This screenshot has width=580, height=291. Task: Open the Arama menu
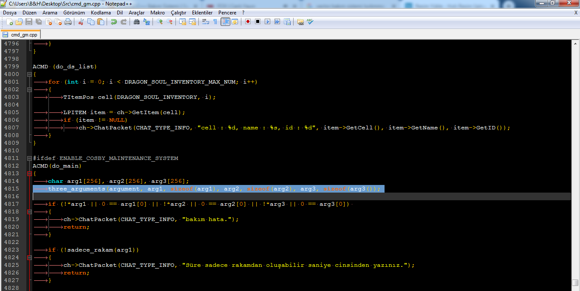50,13
